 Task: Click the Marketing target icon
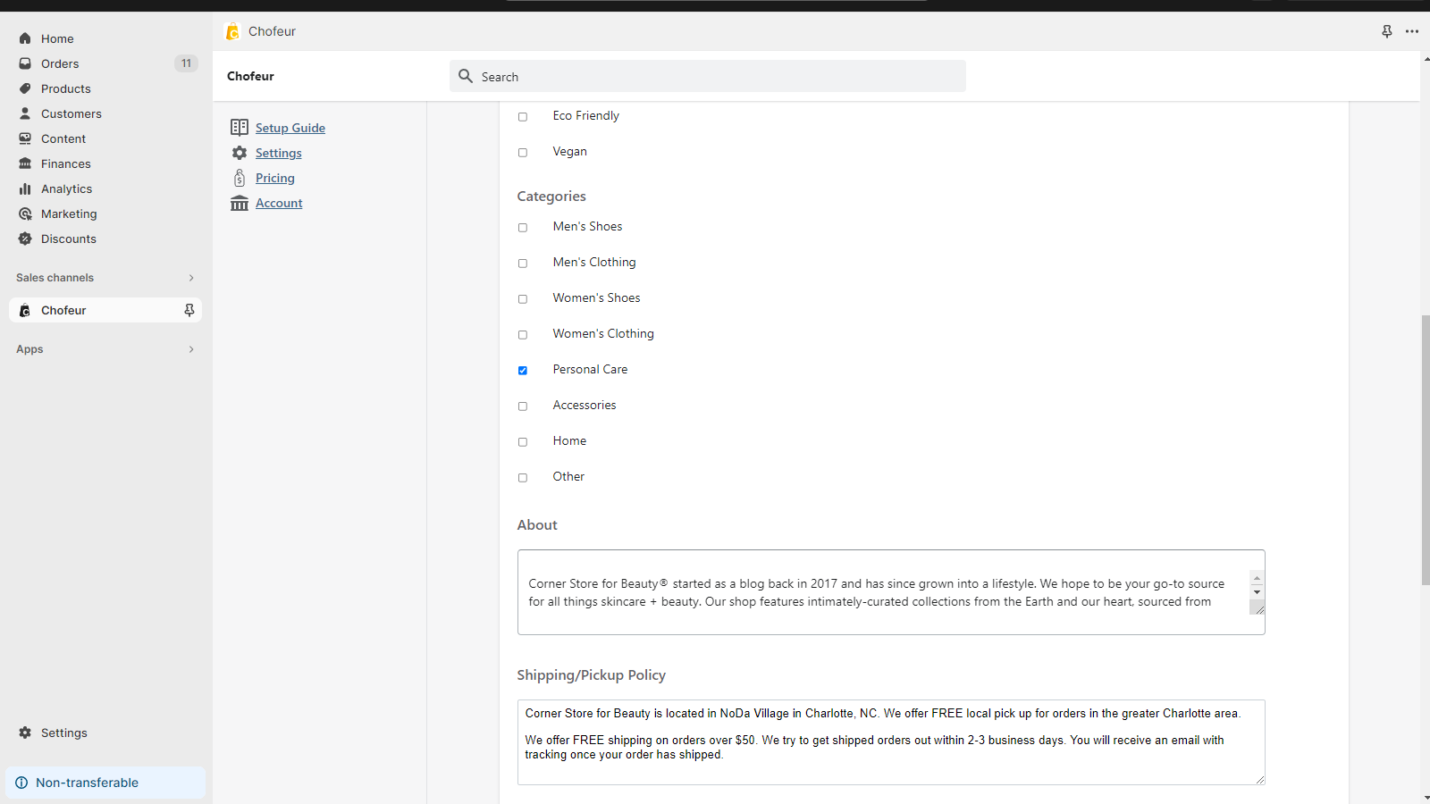pos(25,214)
